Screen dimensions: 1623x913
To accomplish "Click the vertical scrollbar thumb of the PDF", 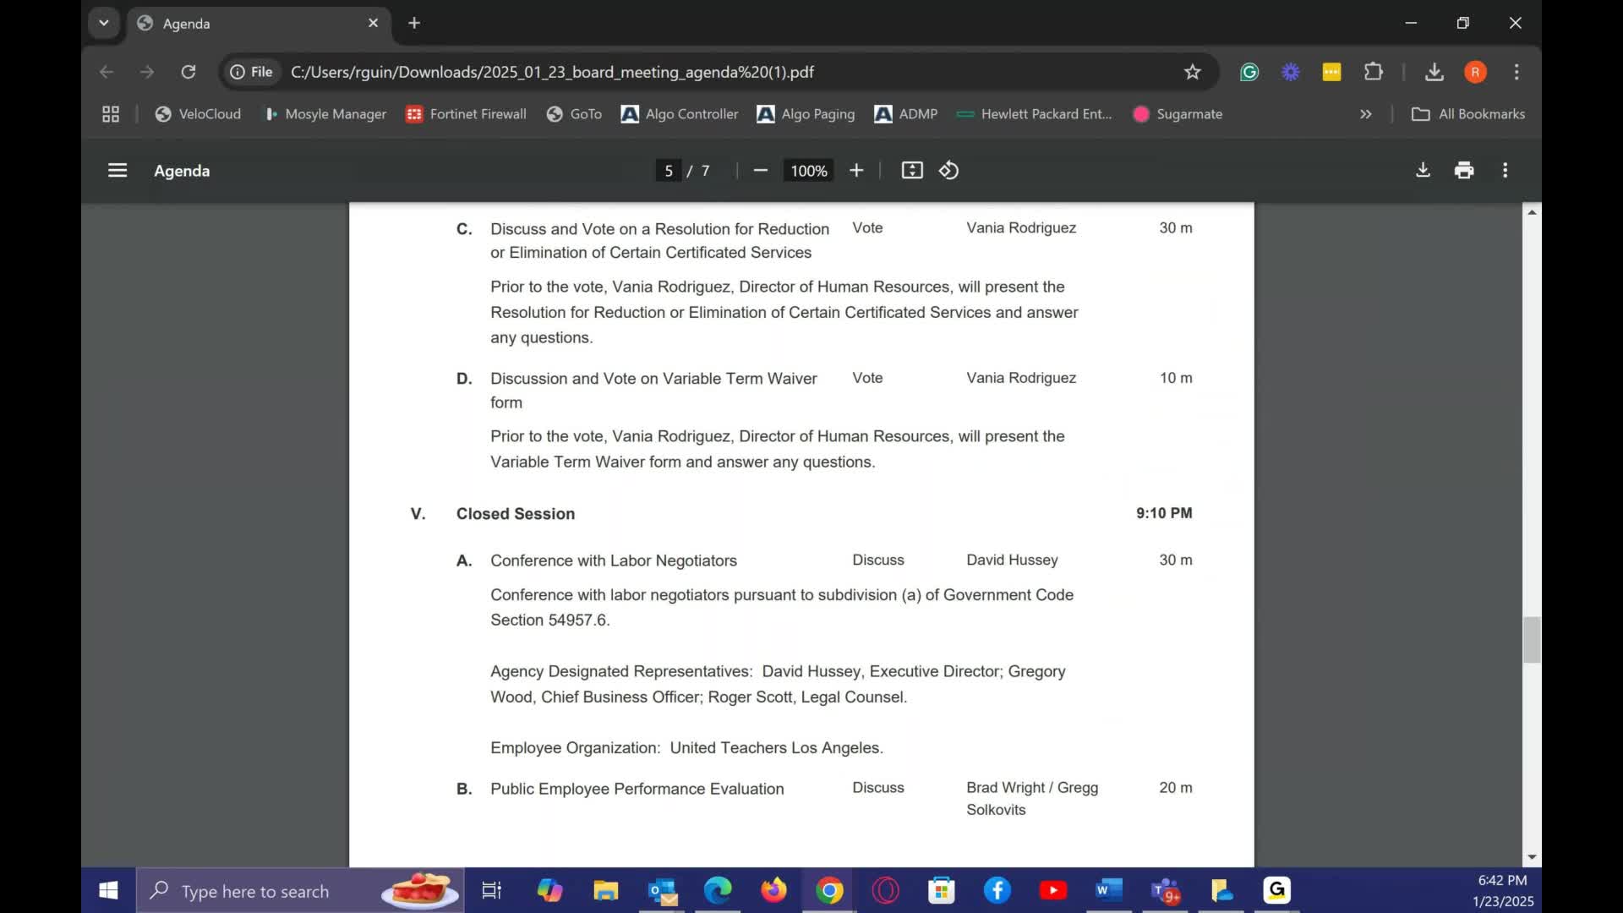I will pyautogui.click(x=1531, y=640).
